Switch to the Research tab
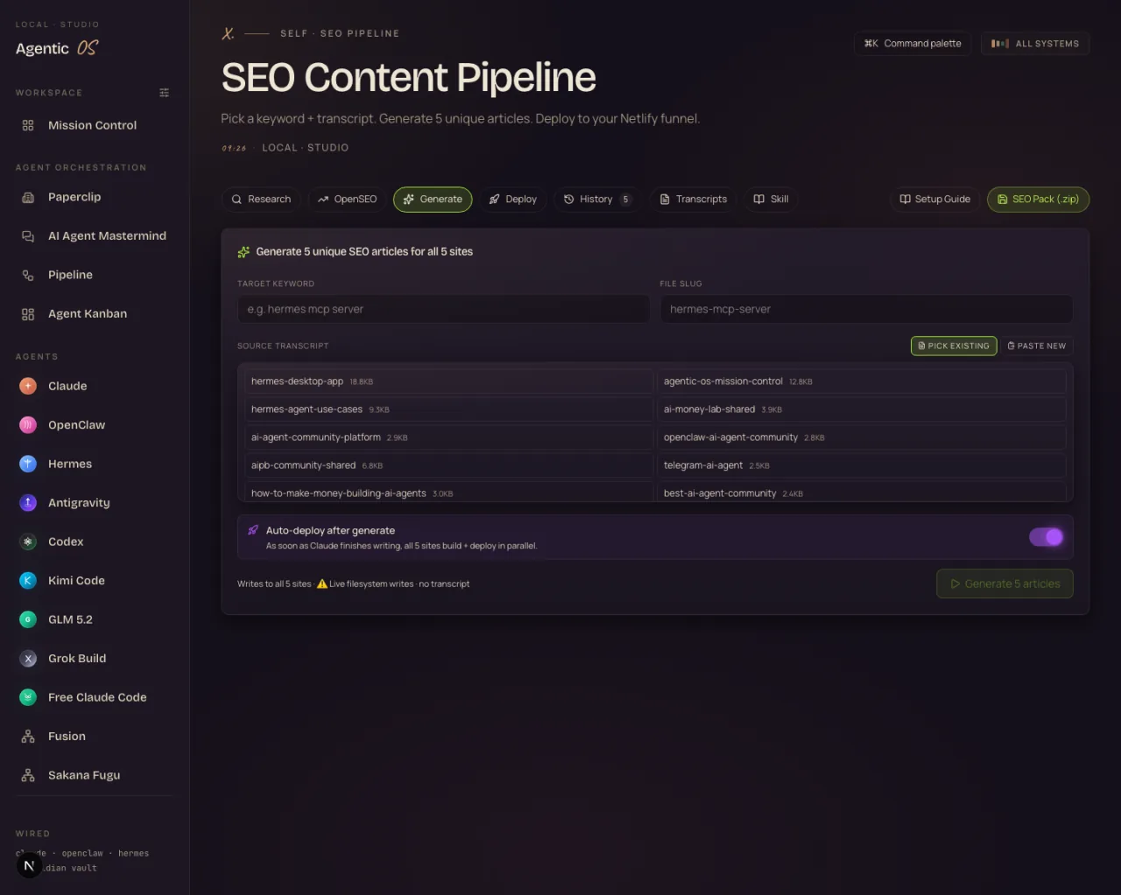This screenshot has width=1121, height=895. pyautogui.click(x=261, y=199)
